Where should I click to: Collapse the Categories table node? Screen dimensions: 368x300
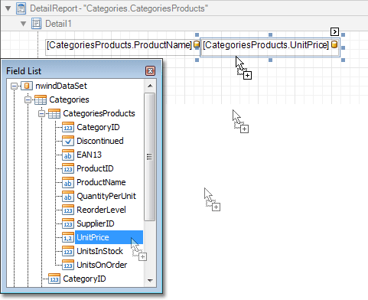pyautogui.click(x=28, y=100)
